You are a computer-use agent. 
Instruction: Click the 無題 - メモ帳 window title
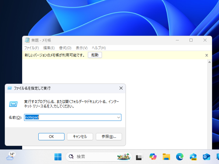click(x=41, y=40)
